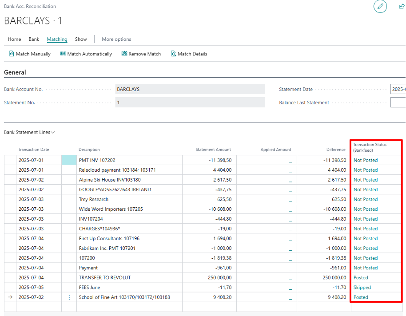Click the Statement Date field
This screenshot has width=406, height=316.
398,89
